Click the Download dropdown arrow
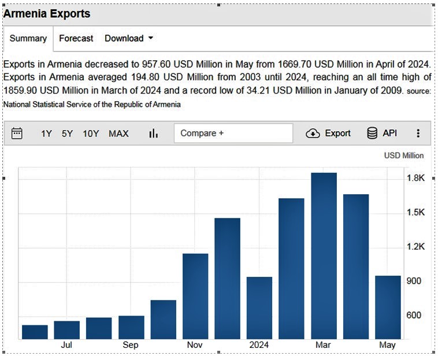This screenshot has width=438, height=356. [151, 38]
